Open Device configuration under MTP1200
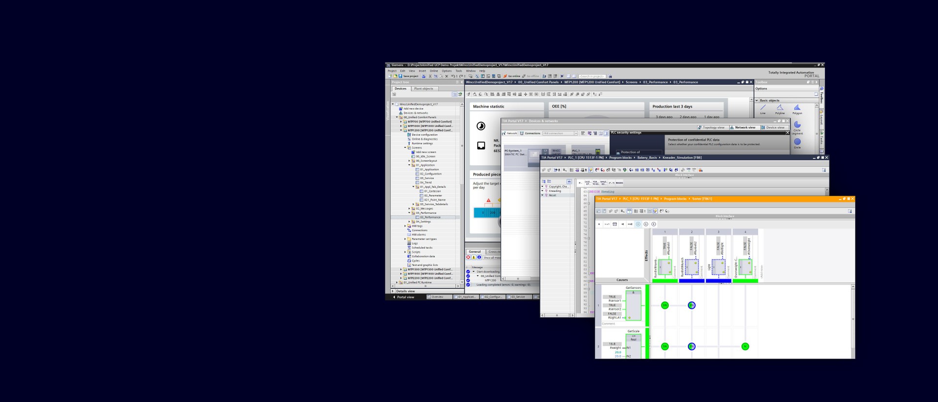The image size is (938, 402). (x=424, y=135)
